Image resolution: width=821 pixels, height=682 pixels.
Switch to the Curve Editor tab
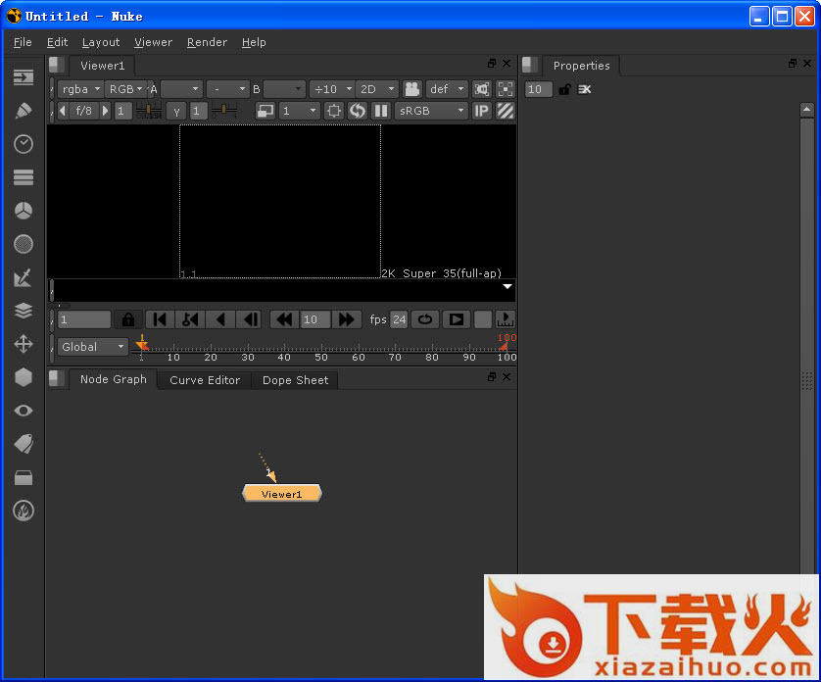click(205, 380)
